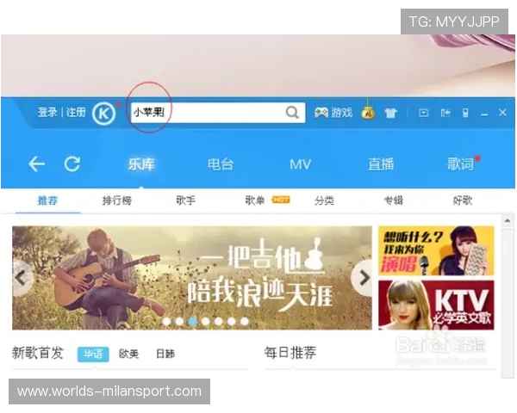Select the 华语 filter button
Viewport: 517px width, 413px height.
pos(93,354)
